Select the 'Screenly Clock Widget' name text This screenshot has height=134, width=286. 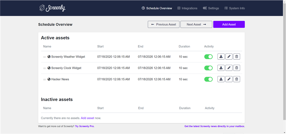(66, 68)
